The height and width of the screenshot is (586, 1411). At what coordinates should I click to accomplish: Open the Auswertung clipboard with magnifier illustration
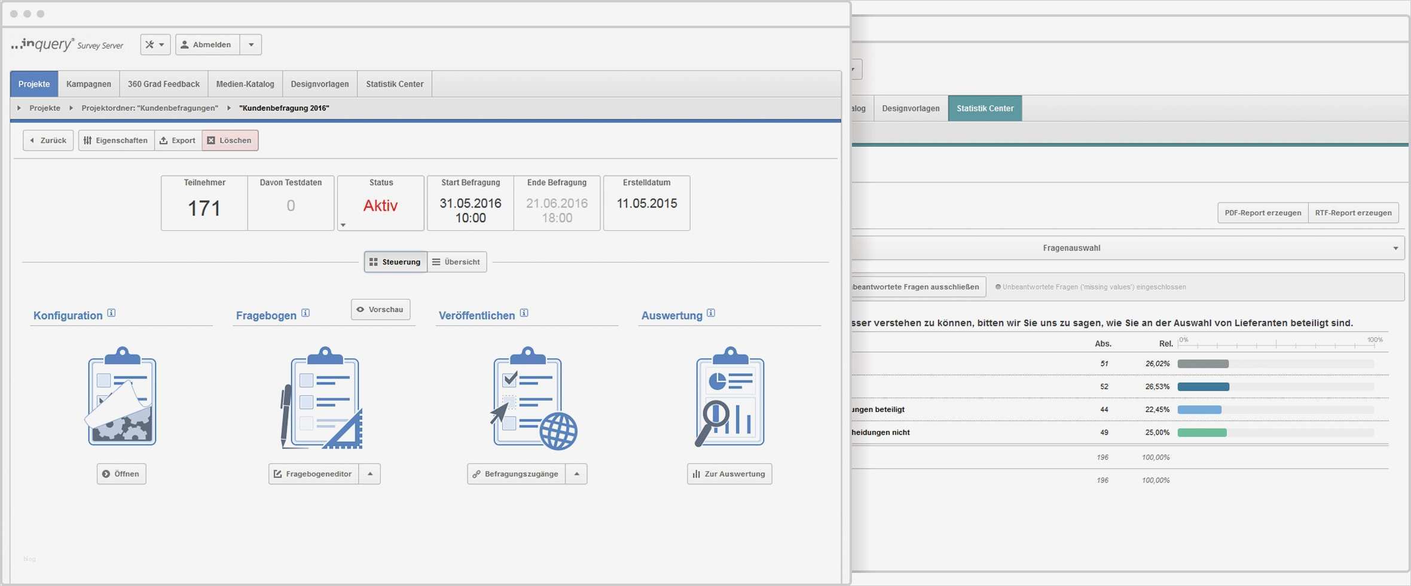(729, 396)
